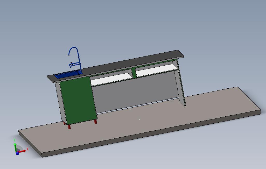Select the blue gooseneck faucet spout
The image size is (266, 169).
74,51
